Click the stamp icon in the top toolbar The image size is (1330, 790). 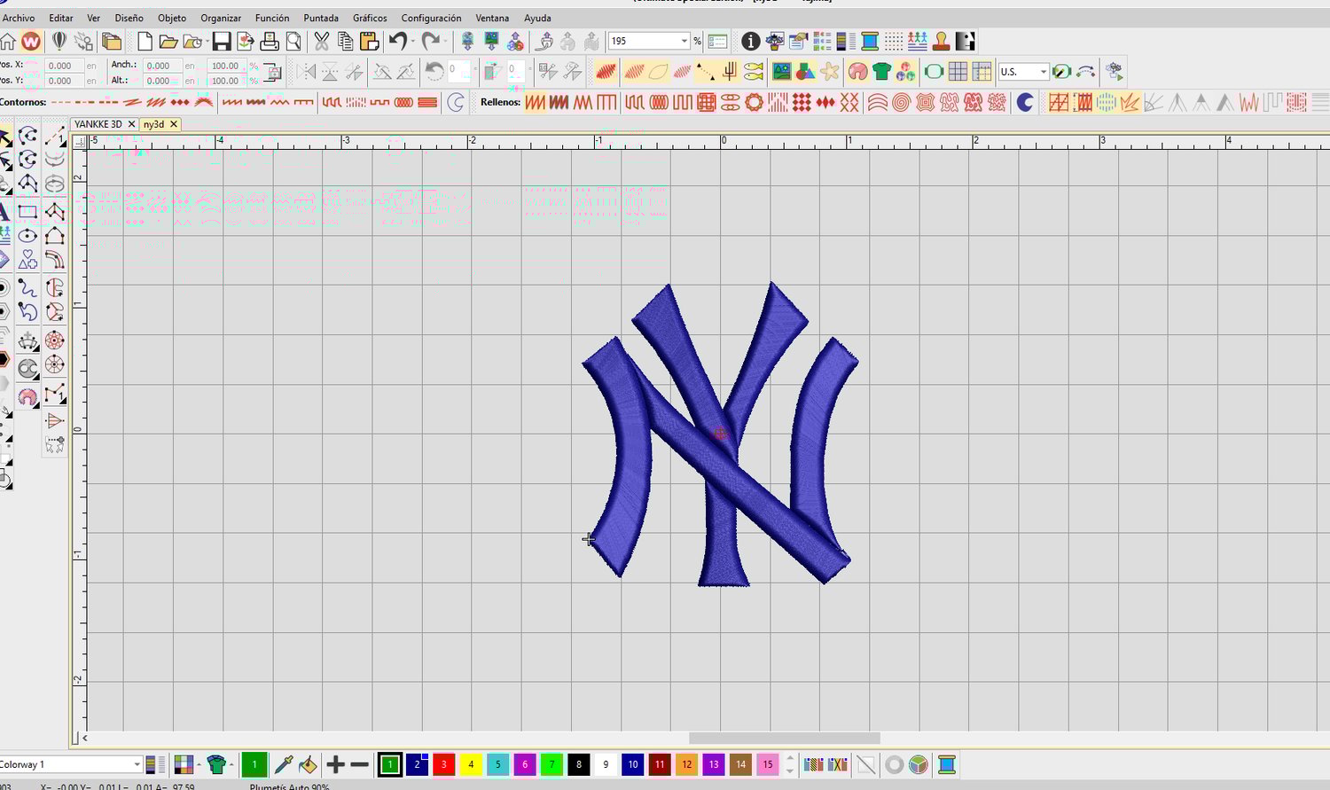click(941, 41)
